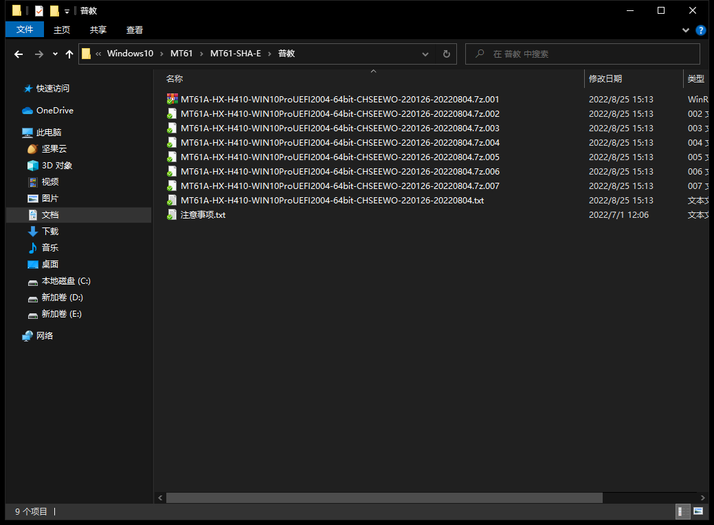Expand the ribbon with the chevron
The height and width of the screenshot is (525, 714).
point(686,30)
